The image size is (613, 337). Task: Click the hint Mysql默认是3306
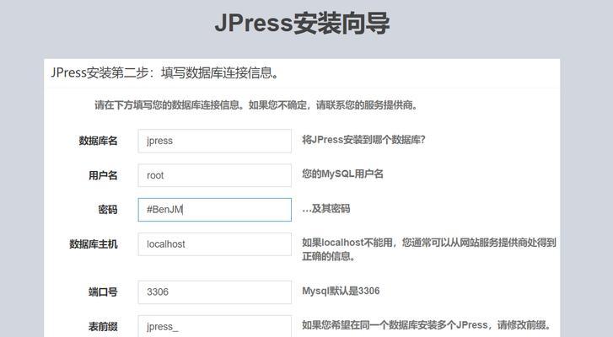tap(341, 291)
